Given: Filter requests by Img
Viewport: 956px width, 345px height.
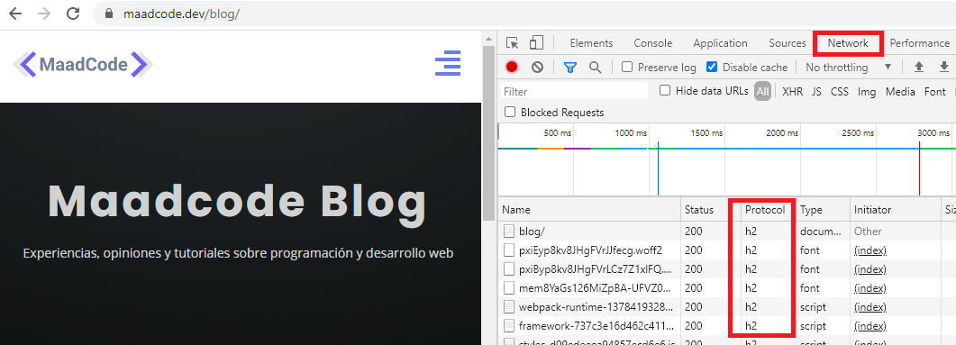Looking at the screenshot, I should [x=867, y=92].
